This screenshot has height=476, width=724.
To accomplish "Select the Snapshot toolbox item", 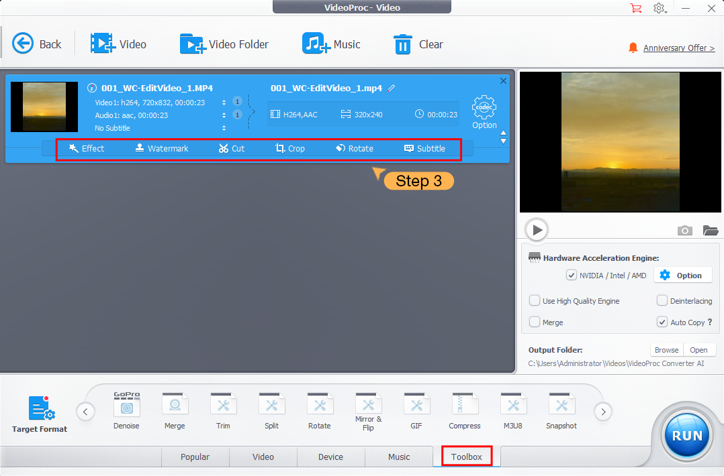I will coord(561,411).
